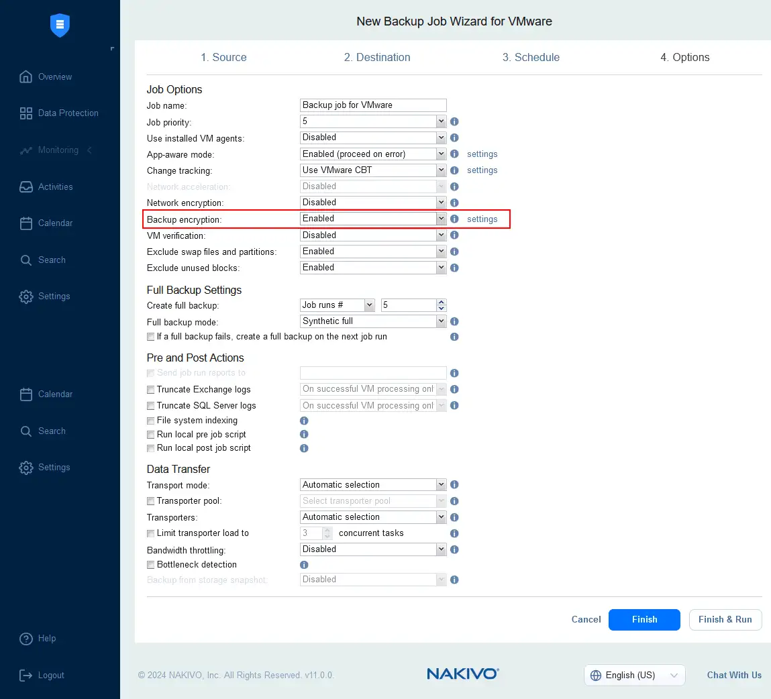Open Chat With Us link

(x=734, y=676)
